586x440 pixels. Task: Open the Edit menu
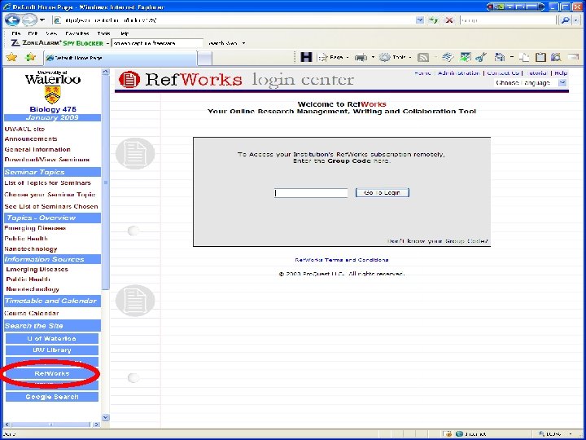pos(33,33)
